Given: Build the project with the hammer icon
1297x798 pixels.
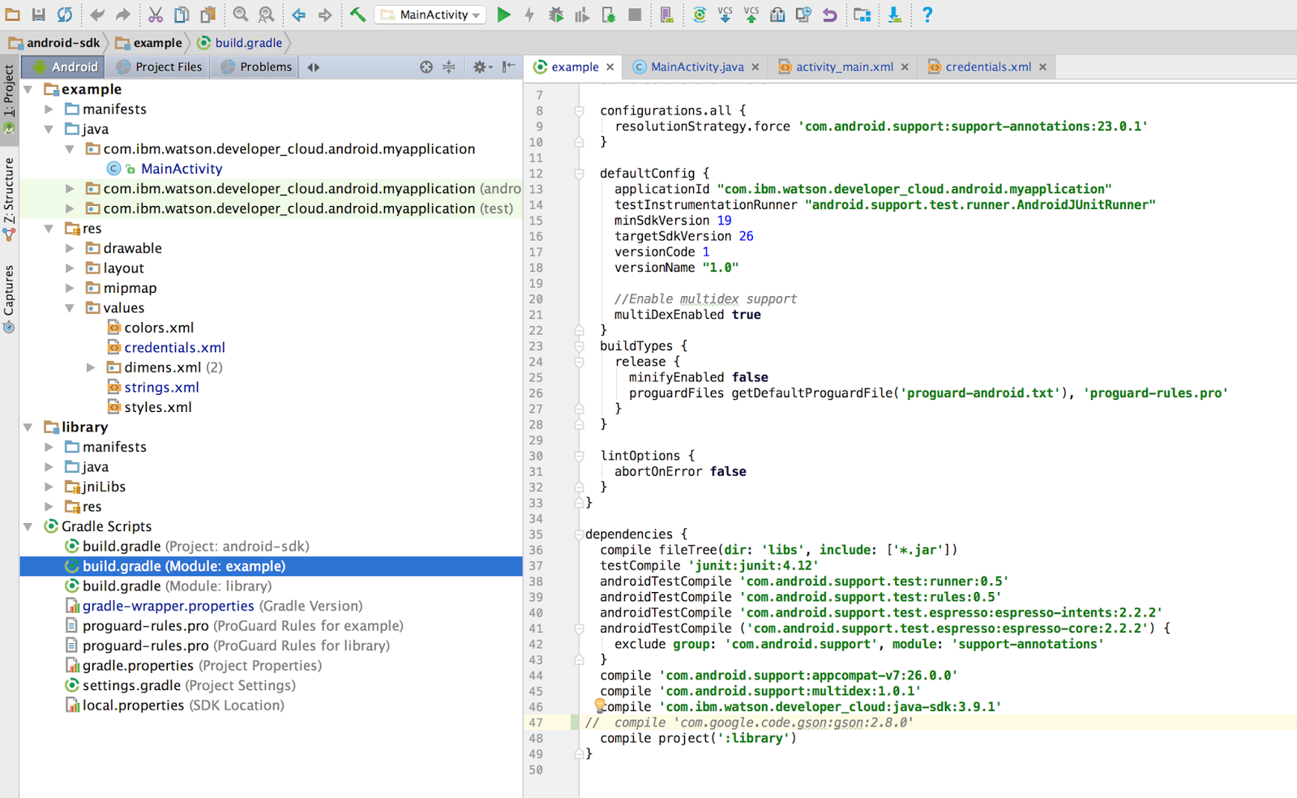Looking at the screenshot, I should point(357,15).
